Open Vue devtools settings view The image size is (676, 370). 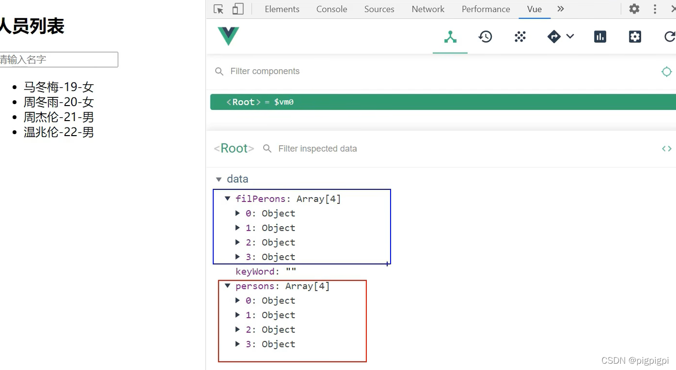635,36
